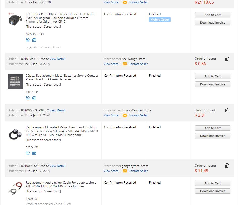Add battery spring contact plate to cart

pyautogui.click(x=213, y=76)
